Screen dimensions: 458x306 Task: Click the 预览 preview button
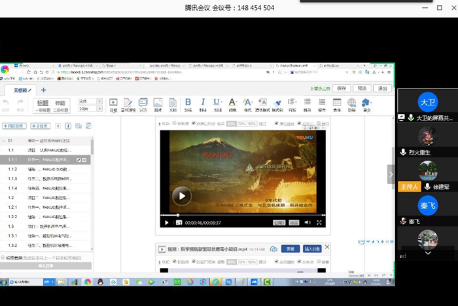point(362,88)
